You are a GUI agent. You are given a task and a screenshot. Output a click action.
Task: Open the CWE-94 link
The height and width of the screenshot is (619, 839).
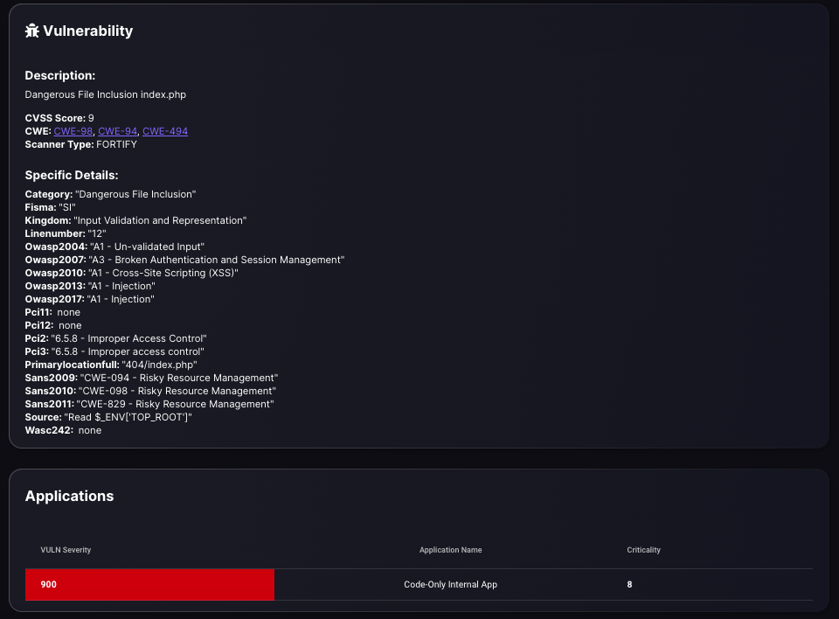click(x=118, y=131)
